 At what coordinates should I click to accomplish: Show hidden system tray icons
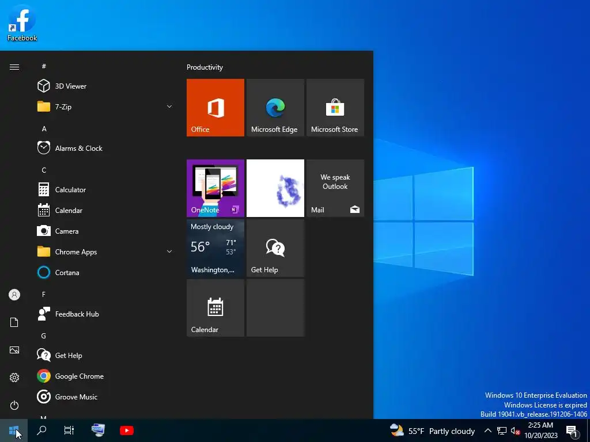coord(487,430)
